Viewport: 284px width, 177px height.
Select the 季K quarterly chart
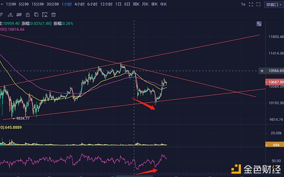pyautogui.click(x=154, y=4)
